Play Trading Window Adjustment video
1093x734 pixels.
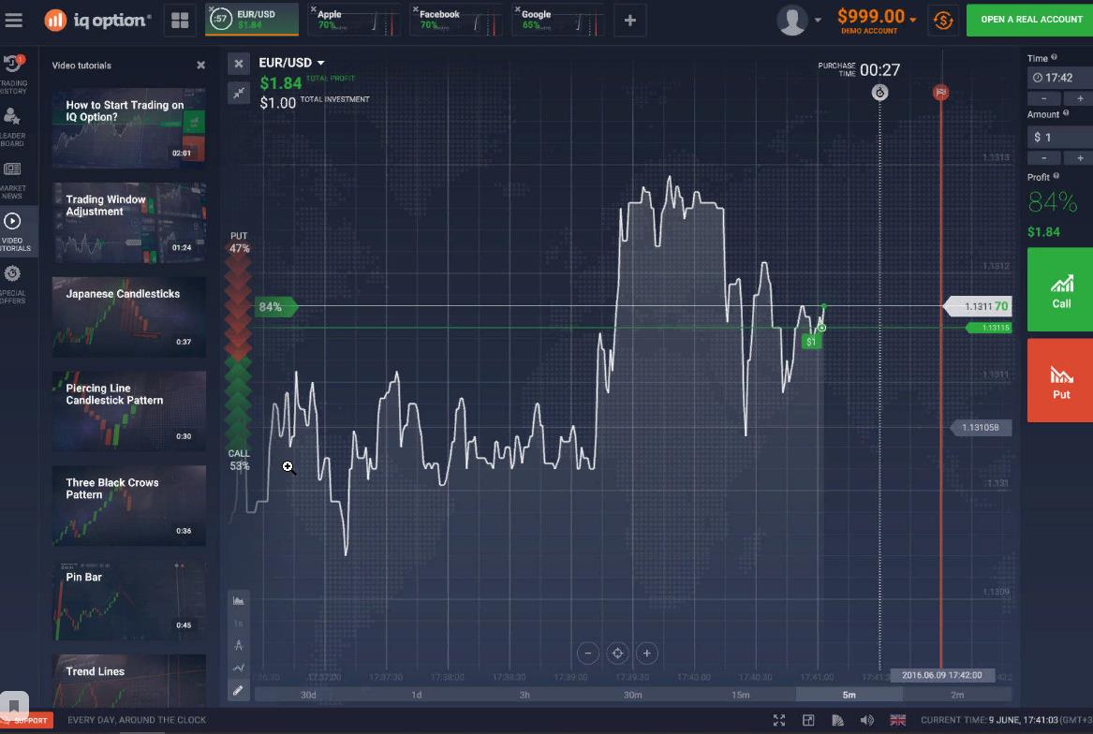click(x=129, y=223)
